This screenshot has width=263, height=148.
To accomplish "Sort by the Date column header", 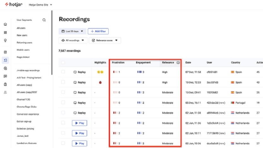I will tap(188, 62).
